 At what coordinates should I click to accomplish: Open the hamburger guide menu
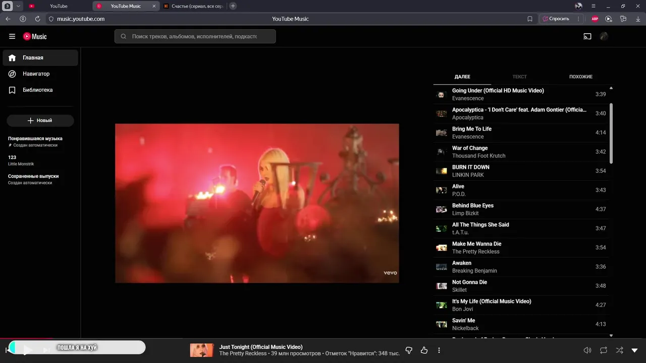coord(12,36)
